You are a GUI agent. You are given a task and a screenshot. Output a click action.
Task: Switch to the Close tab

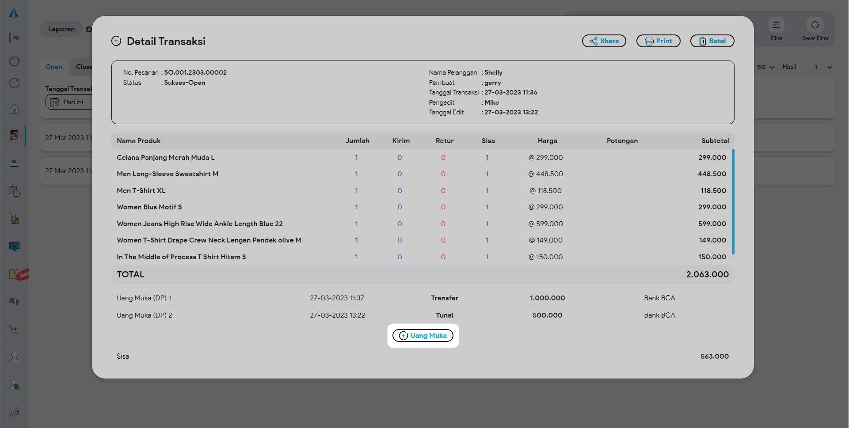83,67
